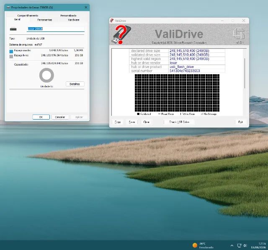Click the Gibson Research logo icon in ValiDrive
The width and height of the screenshot is (268, 250).
[x=239, y=34]
